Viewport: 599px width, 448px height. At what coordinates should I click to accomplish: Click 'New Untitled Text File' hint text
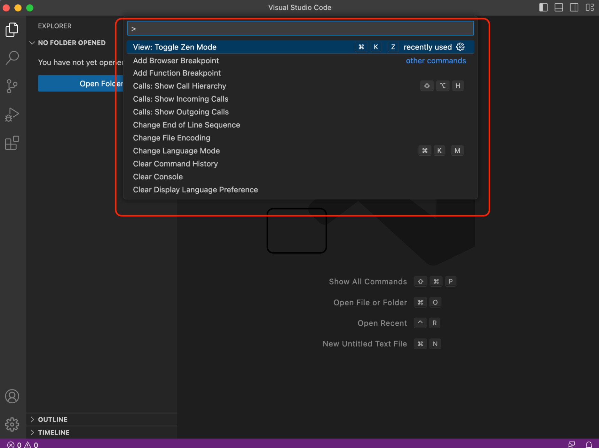pyautogui.click(x=365, y=344)
